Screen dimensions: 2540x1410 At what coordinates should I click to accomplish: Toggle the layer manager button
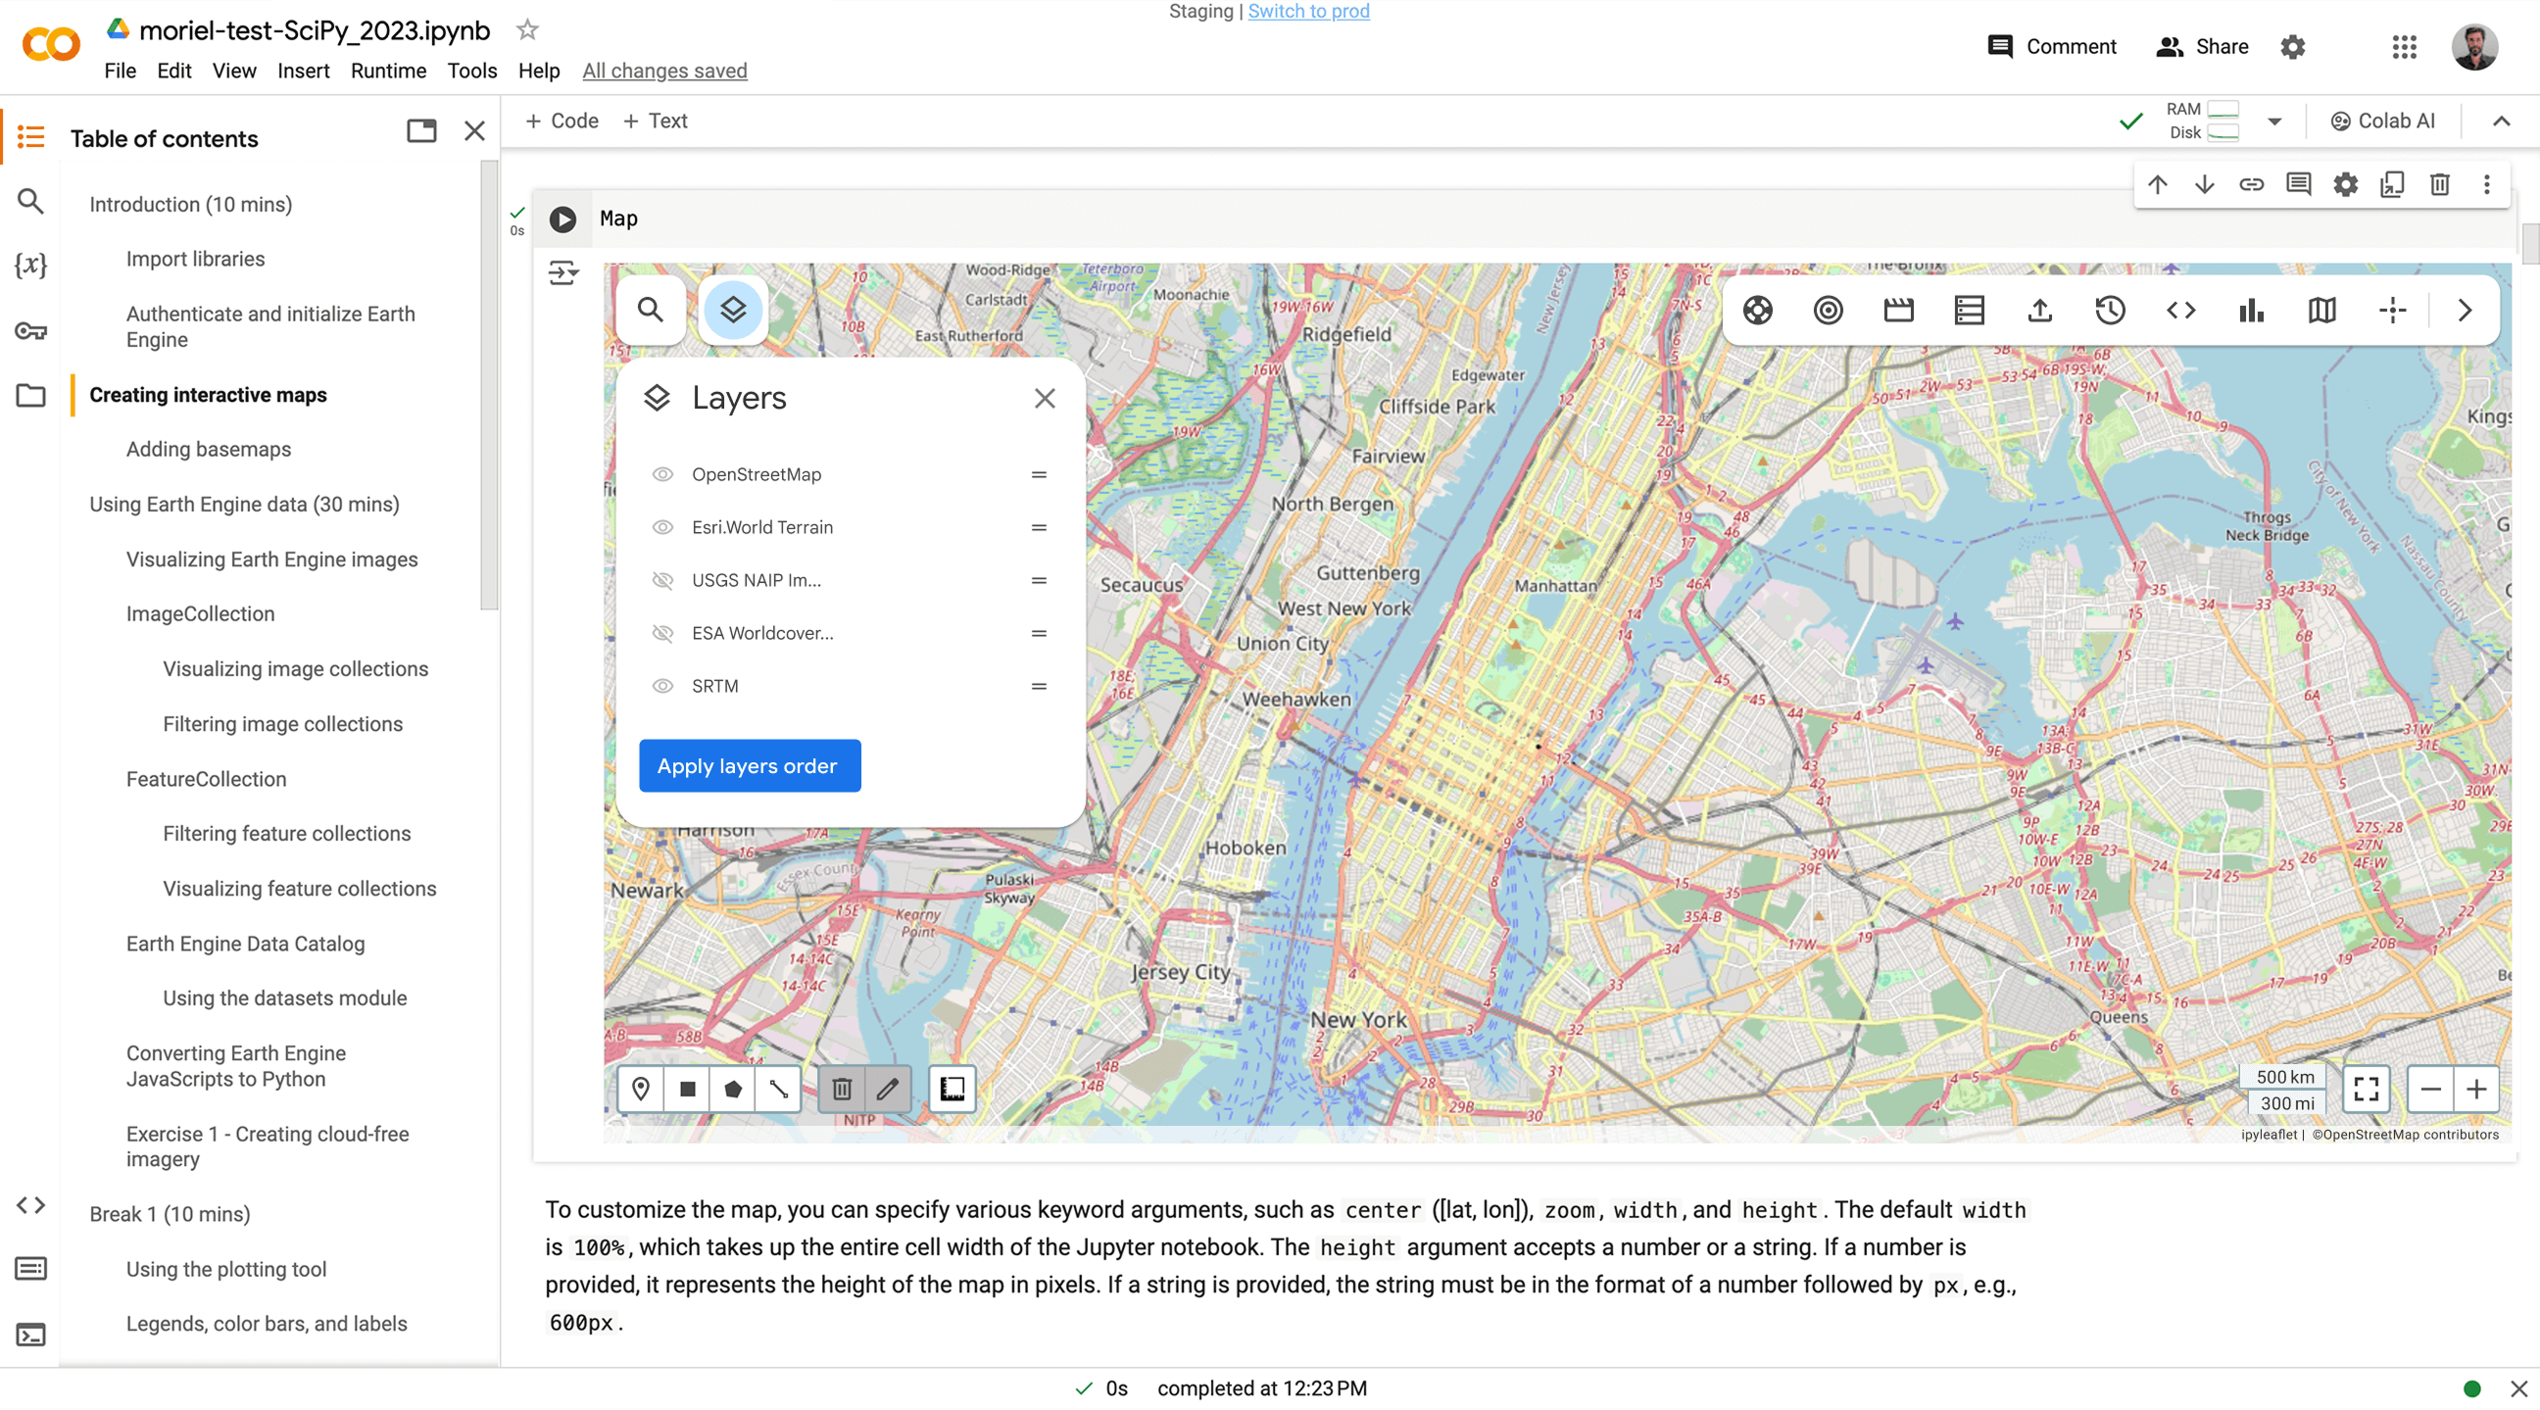coord(733,310)
